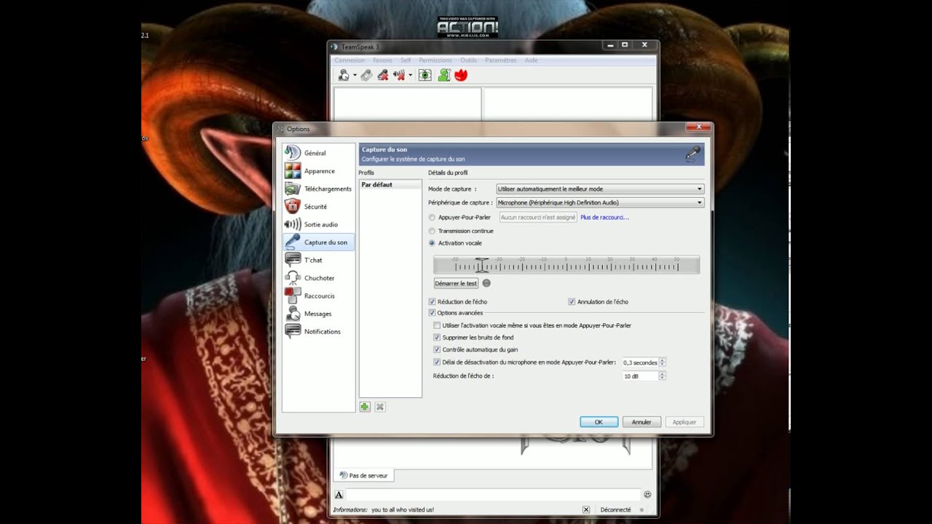Click the delete profile X icon
This screenshot has width=932, height=524.
pos(379,407)
